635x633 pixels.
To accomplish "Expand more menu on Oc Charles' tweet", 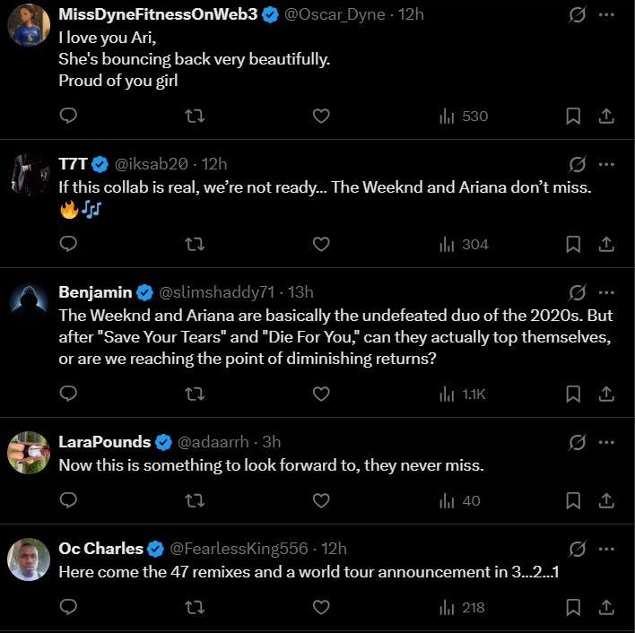I will pos(606,548).
